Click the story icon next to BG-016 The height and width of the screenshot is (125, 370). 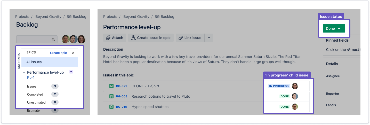pyautogui.click(x=111, y=107)
